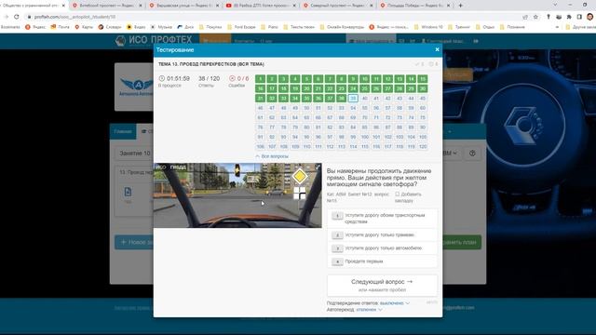
Task: Open the Музыка bookmark
Action: click(161, 27)
